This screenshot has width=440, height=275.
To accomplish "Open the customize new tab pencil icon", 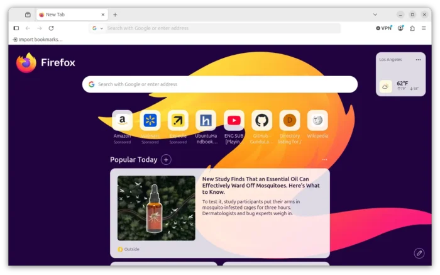I will click(419, 253).
